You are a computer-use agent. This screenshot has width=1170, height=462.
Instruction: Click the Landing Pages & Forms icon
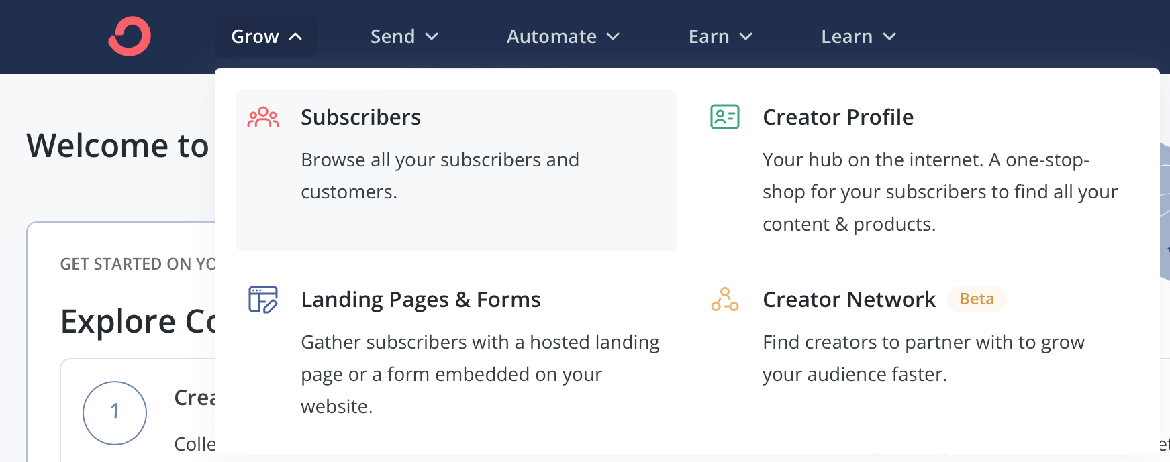tap(263, 299)
